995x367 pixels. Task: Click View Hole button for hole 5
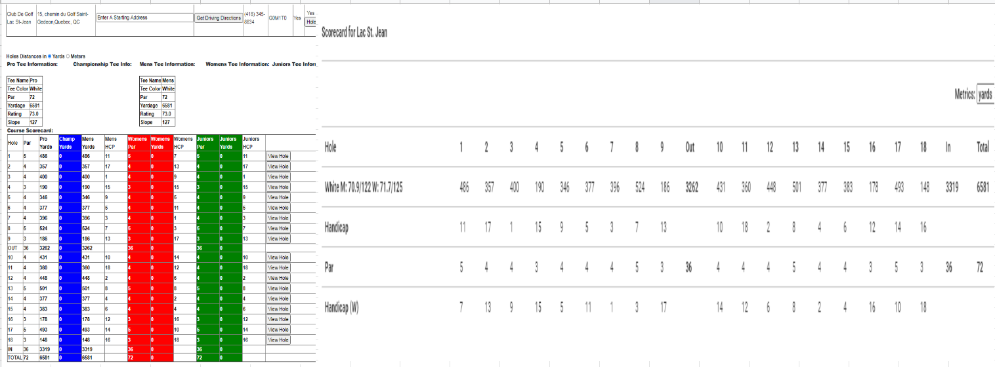tap(278, 197)
